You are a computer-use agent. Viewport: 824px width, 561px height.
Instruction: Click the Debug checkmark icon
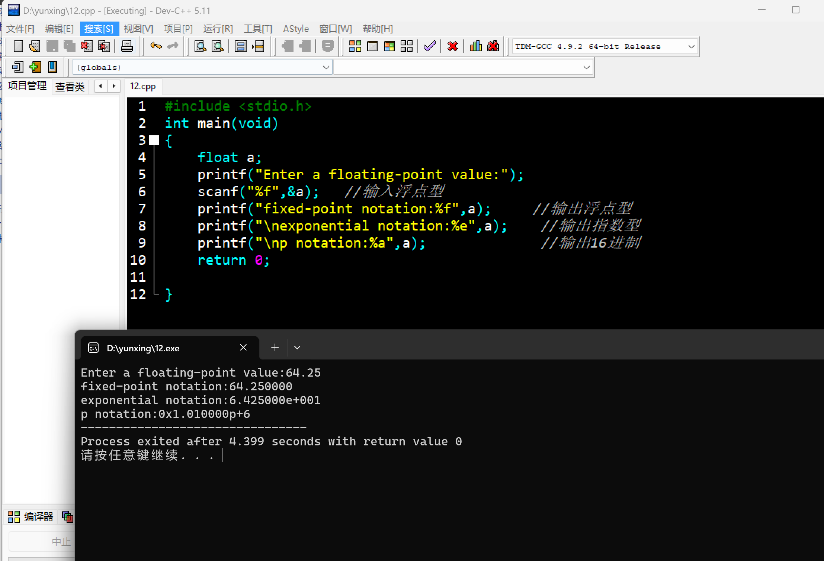coord(429,46)
